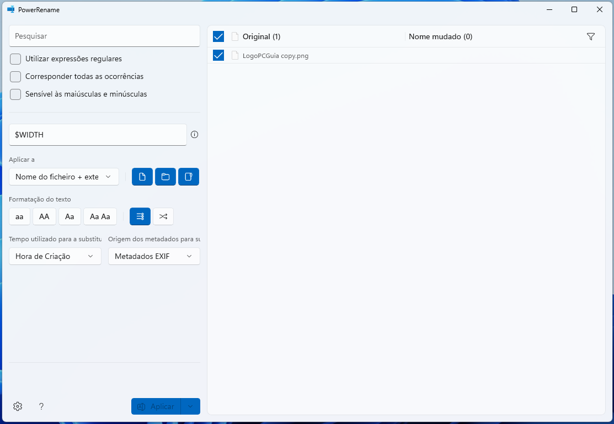Open settings via the gear icon
The image size is (614, 424).
point(18,406)
